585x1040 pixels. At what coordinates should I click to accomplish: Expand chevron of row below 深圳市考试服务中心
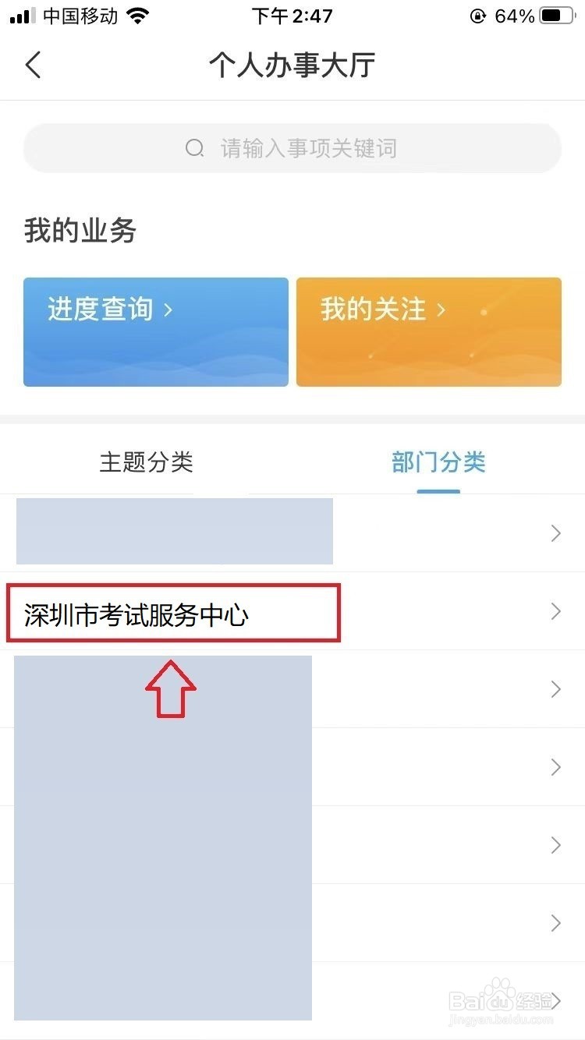pos(556,689)
